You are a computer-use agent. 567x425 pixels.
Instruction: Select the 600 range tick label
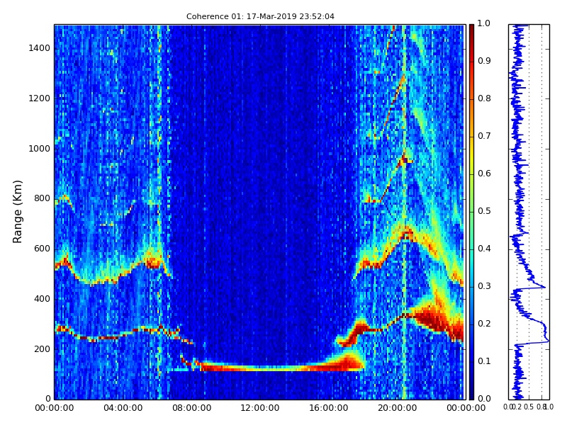point(43,249)
